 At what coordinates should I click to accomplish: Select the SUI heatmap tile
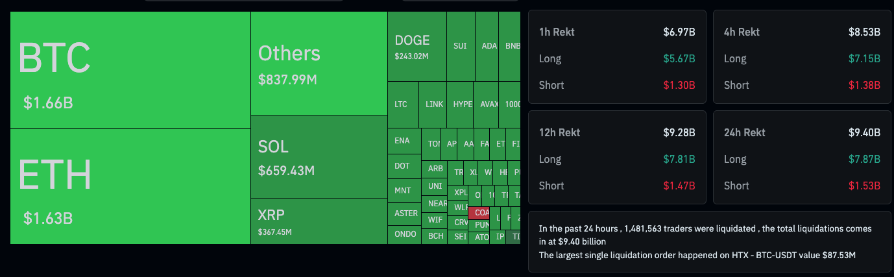point(460,47)
